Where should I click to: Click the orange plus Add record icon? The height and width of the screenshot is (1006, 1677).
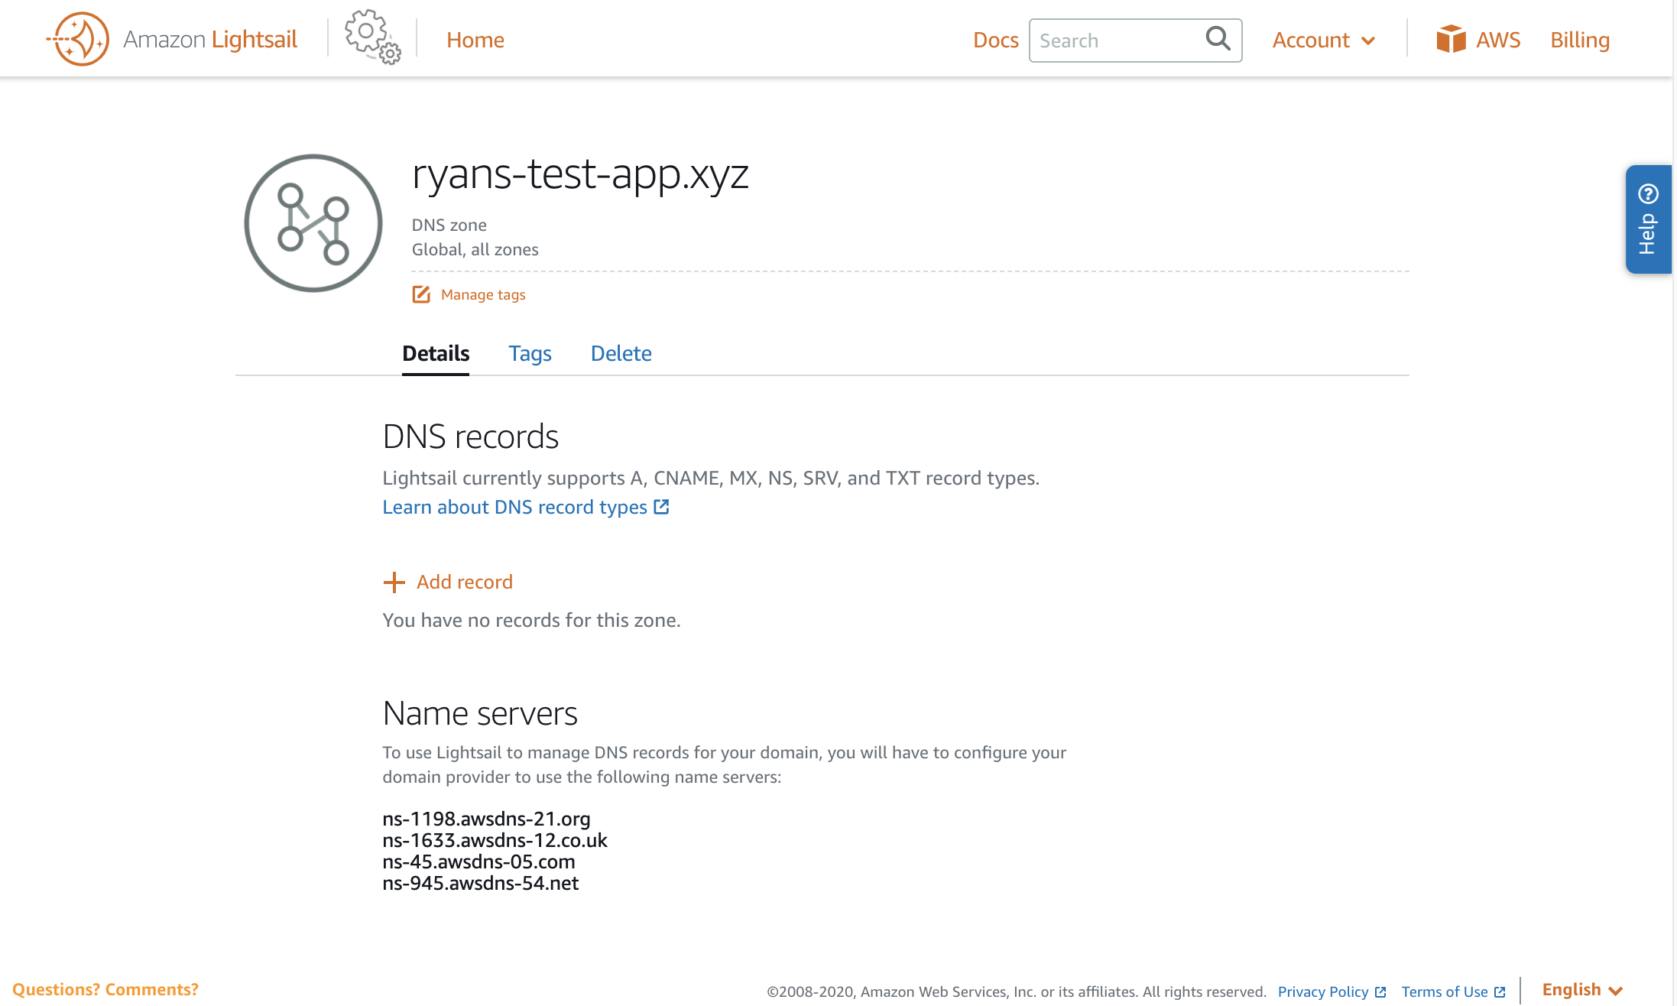[394, 583]
